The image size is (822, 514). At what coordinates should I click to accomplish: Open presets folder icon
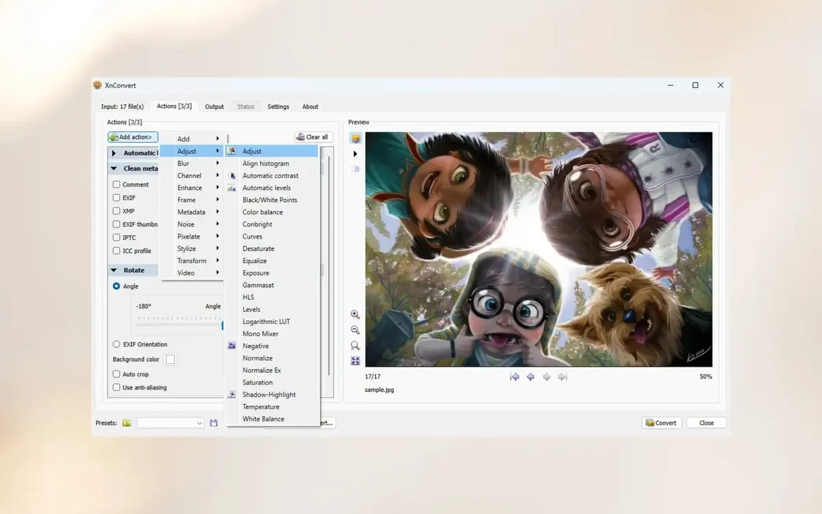[127, 424]
